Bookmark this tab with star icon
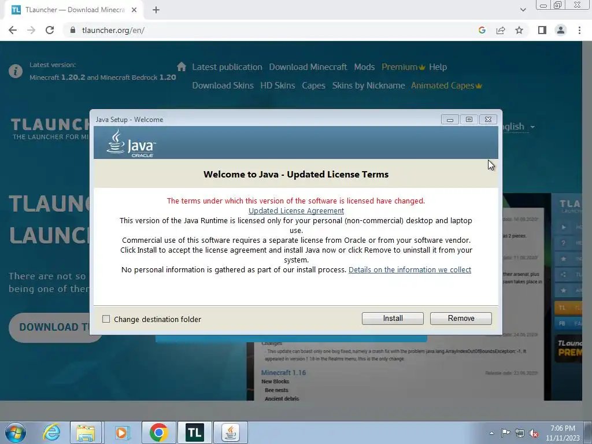The image size is (592, 444). [519, 30]
